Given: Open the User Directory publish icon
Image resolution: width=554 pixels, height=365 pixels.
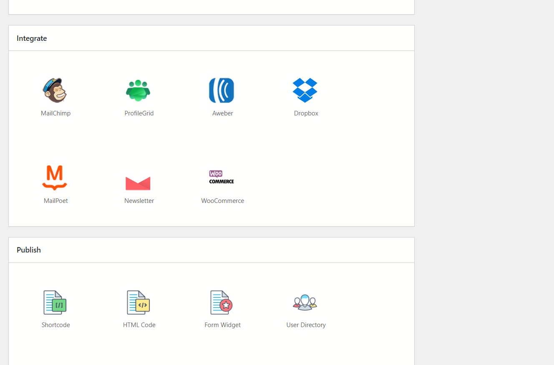Looking at the screenshot, I should [x=306, y=302].
